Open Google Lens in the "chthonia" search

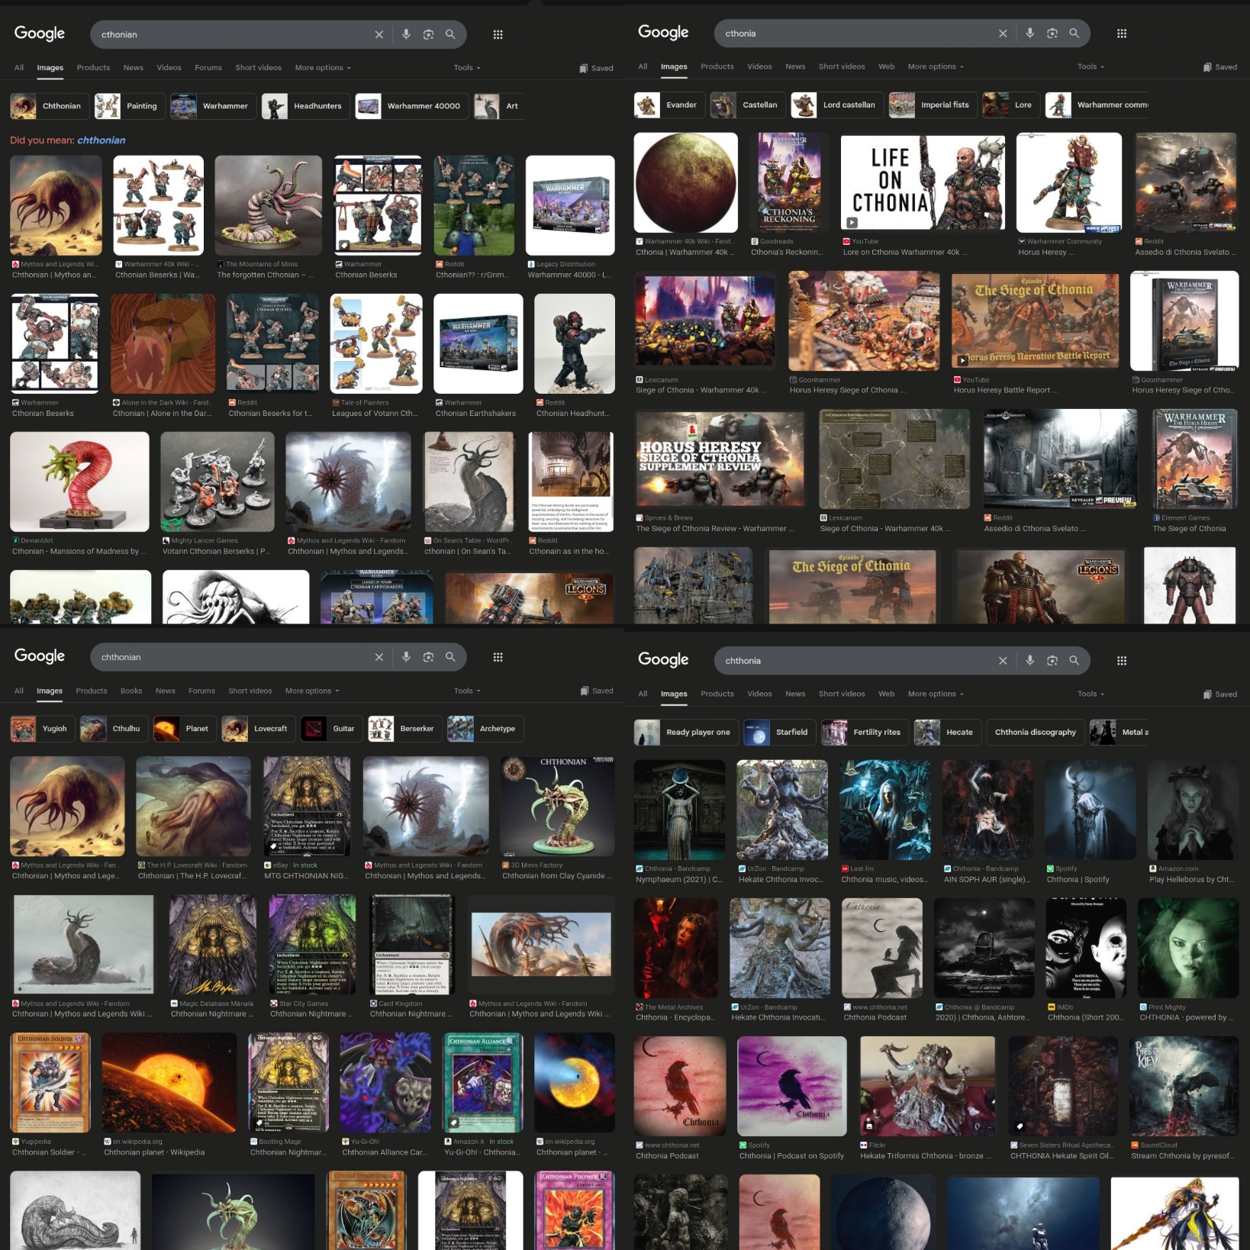coord(1052,661)
